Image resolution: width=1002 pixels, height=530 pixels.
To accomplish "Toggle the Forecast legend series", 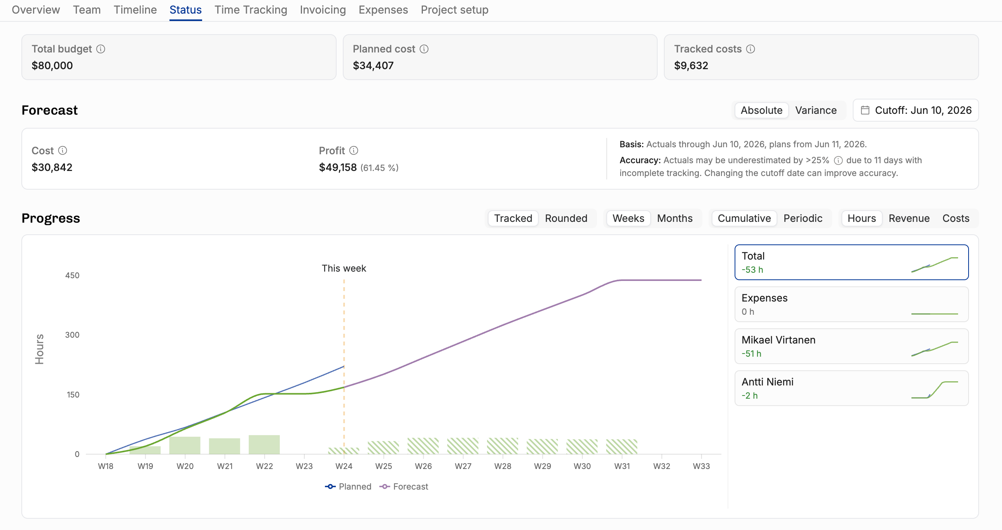I will [x=404, y=486].
